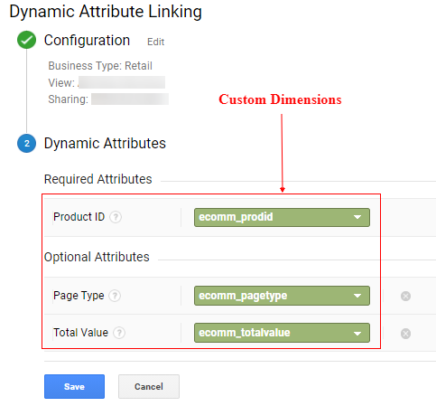The height and width of the screenshot is (406, 436).
Task: Click Edit next to Configuration
Action: coord(155,42)
